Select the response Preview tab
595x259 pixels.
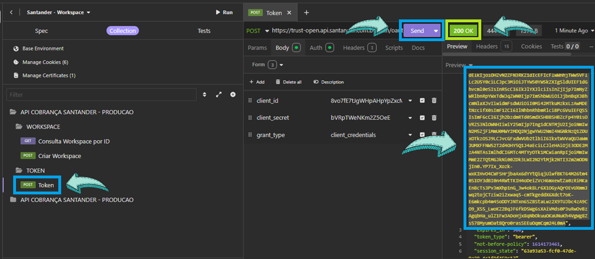click(x=457, y=46)
